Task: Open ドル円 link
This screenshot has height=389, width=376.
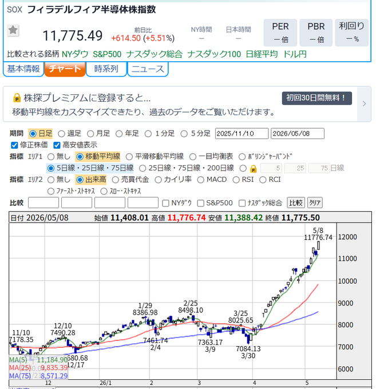Action: pos(295,54)
